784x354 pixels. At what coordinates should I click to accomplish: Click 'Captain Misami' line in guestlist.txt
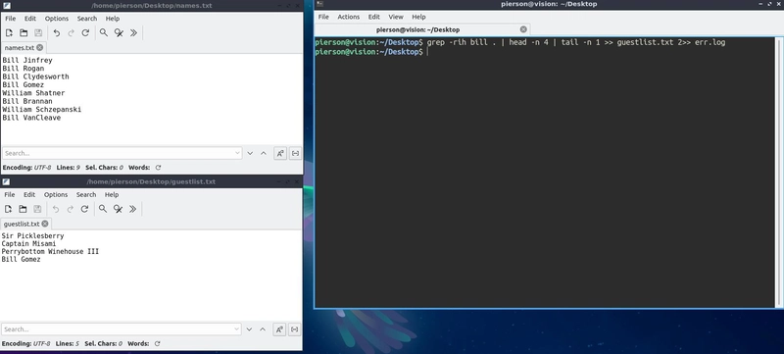click(28, 243)
